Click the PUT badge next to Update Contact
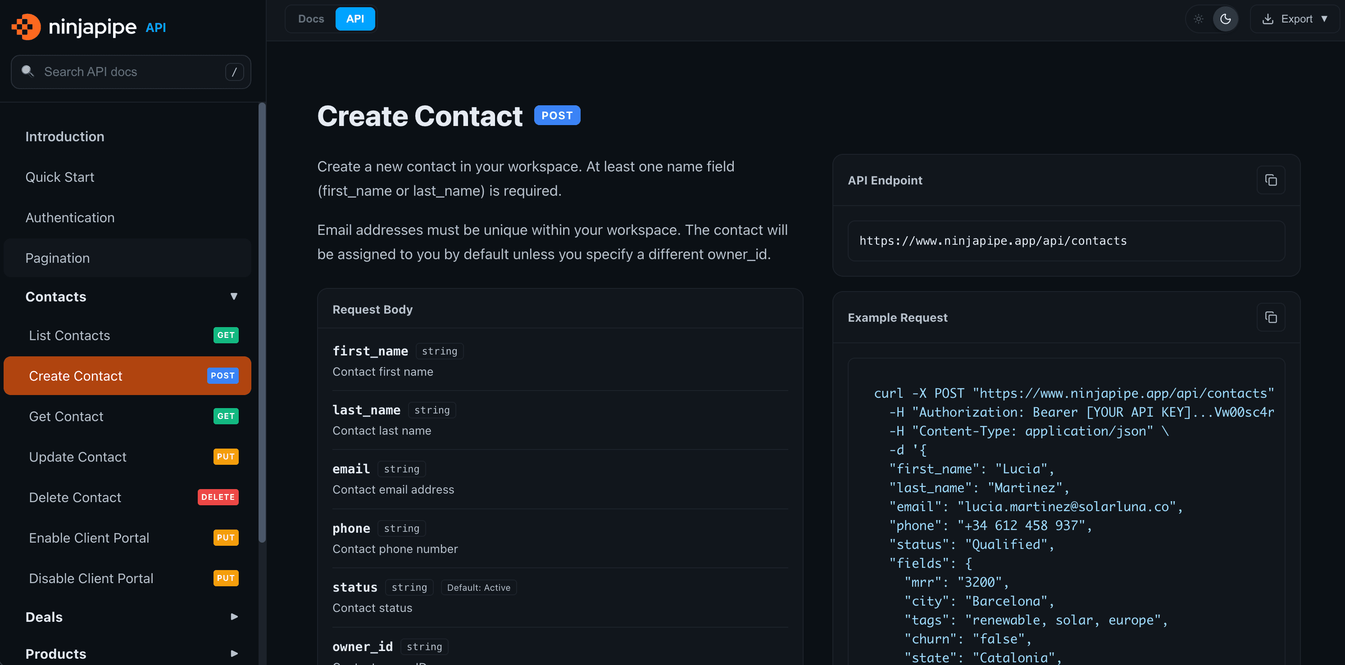This screenshot has width=1345, height=665. pos(226,456)
